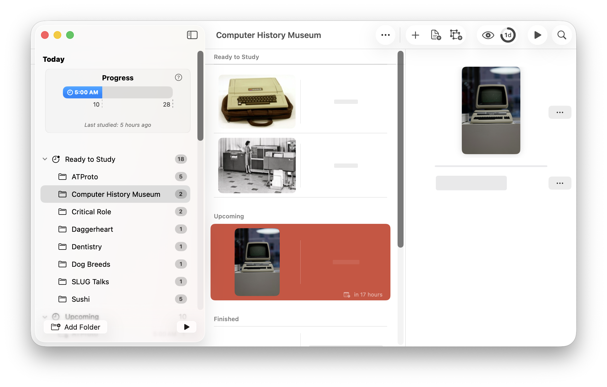Start a review with the toolbar play icon
The height and width of the screenshot is (387, 607).
(x=538, y=35)
